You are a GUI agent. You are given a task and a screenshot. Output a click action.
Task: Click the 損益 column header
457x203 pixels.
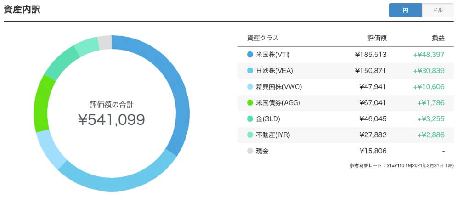(x=438, y=38)
